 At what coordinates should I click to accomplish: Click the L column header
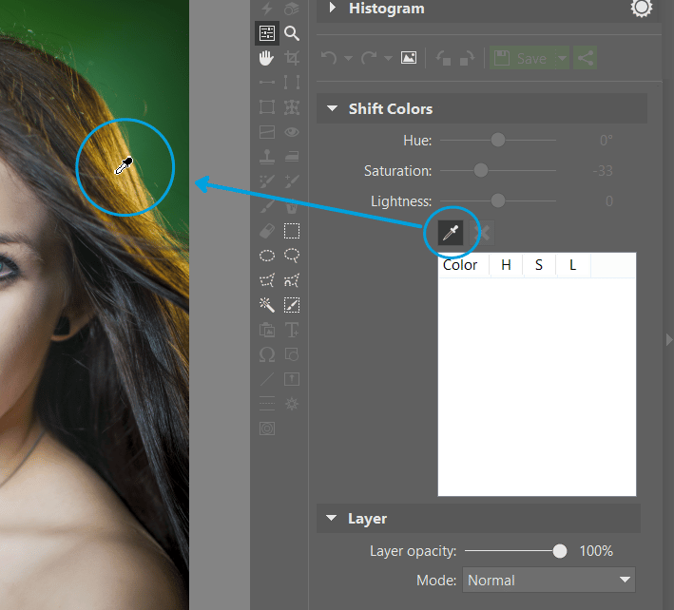pos(573,265)
